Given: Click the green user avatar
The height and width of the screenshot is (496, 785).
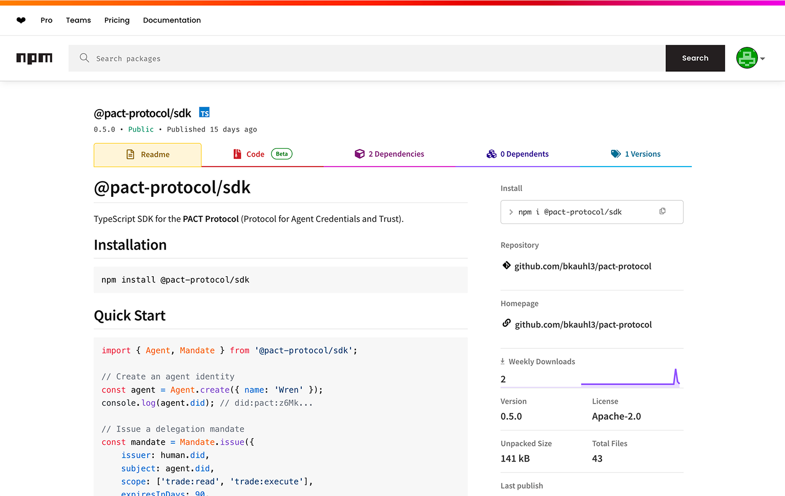Looking at the screenshot, I should 747,58.
